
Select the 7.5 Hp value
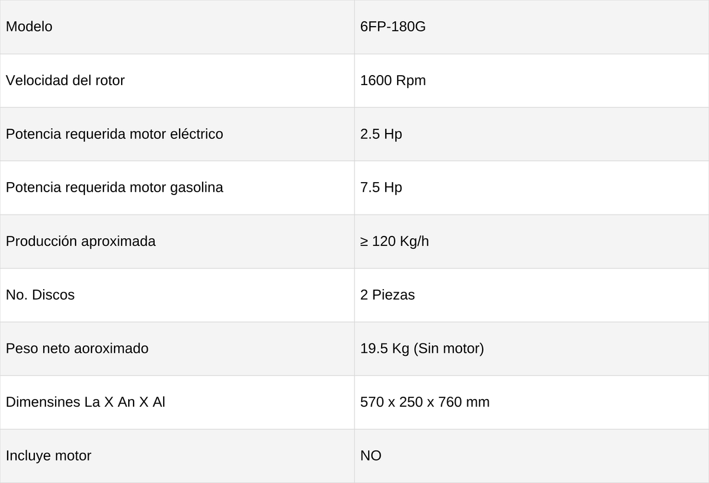pyautogui.click(x=381, y=188)
